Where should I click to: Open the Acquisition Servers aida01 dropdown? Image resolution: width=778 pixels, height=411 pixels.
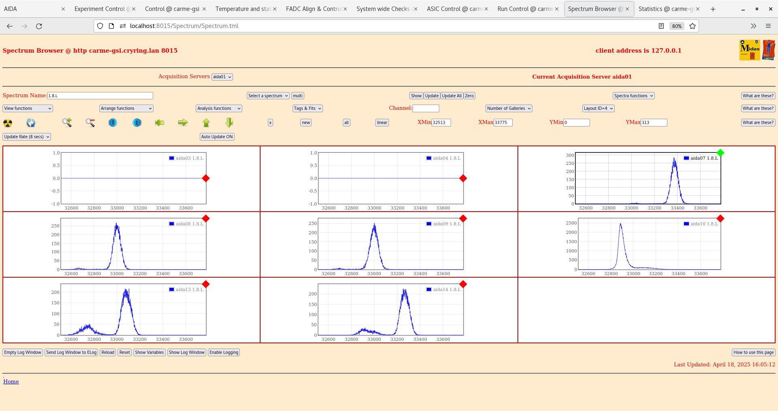point(222,77)
